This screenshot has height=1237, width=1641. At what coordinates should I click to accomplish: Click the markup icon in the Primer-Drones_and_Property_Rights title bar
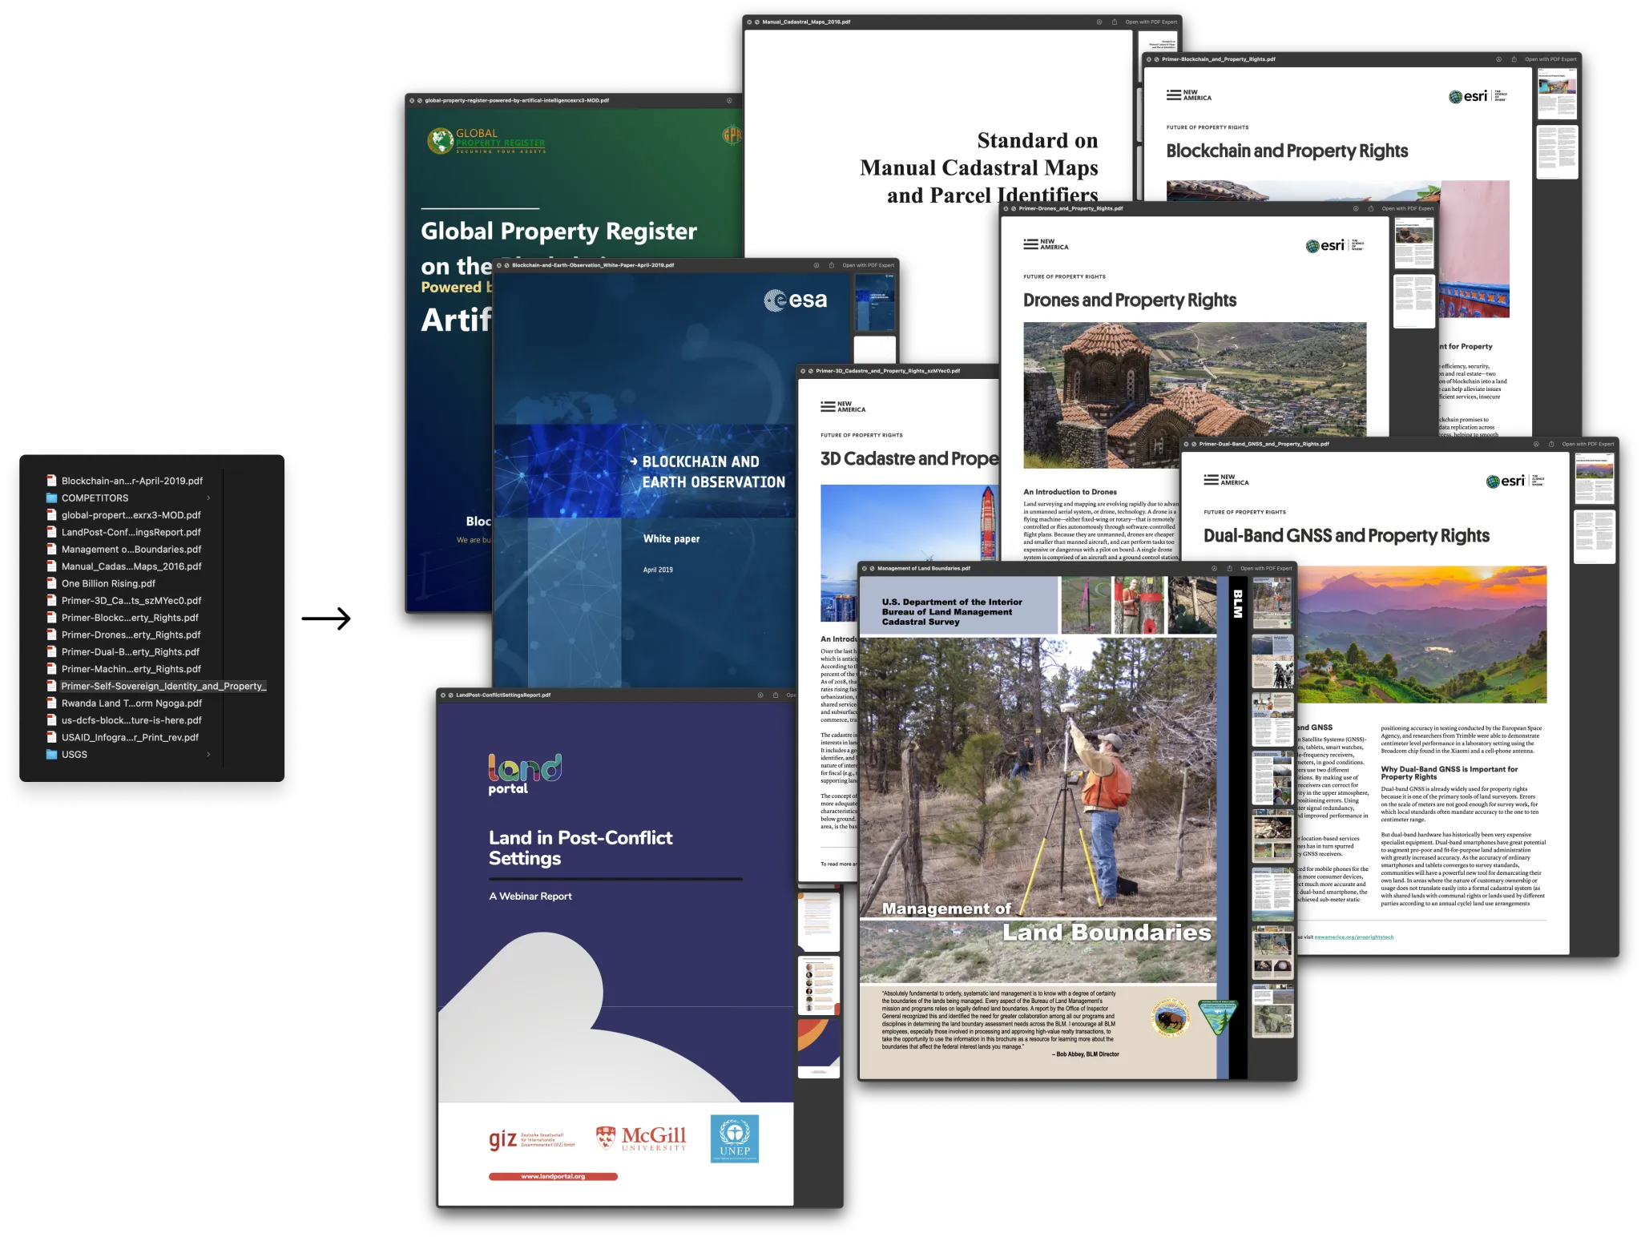(x=1357, y=209)
